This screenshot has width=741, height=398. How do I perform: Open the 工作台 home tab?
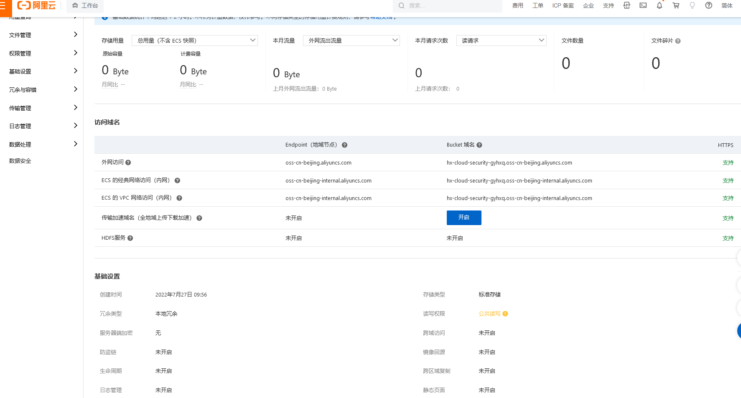(x=85, y=5)
